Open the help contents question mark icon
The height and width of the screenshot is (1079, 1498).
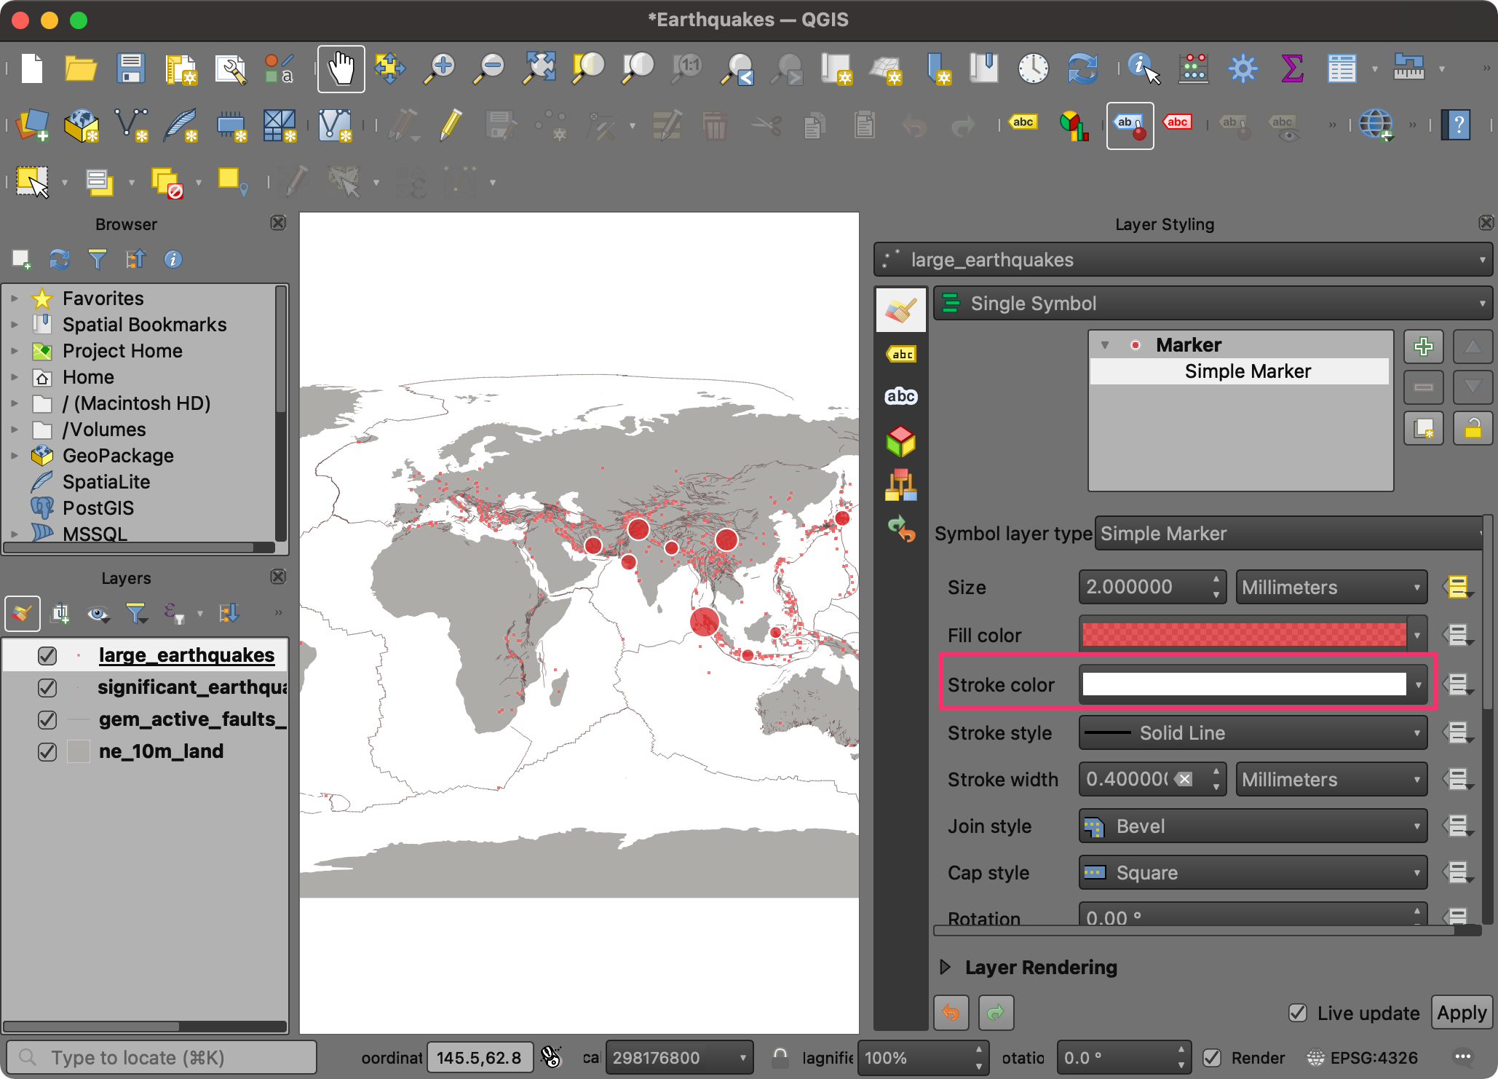click(x=1458, y=125)
